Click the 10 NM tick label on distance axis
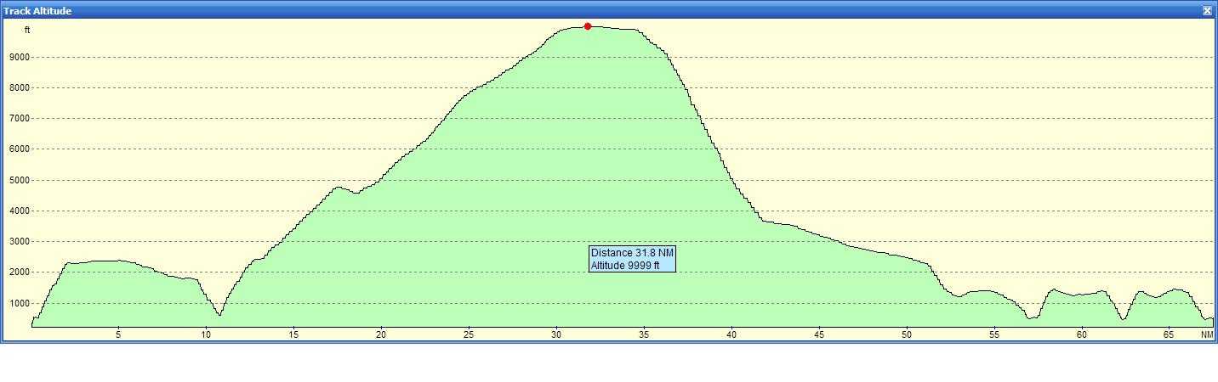1218x382 pixels. tap(206, 335)
